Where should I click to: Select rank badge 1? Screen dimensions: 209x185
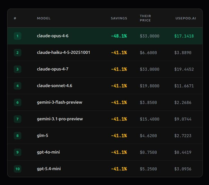18,36
